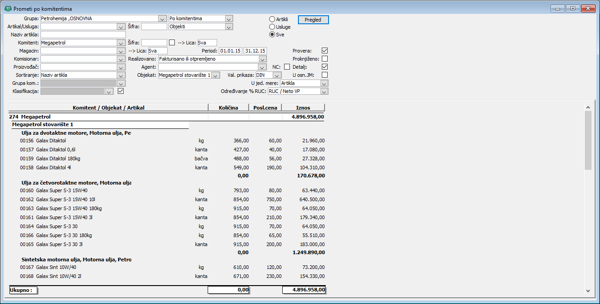Click the Iznos column header
The height and width of the screenshot is (304, 600).
click(x=303, y=107)
